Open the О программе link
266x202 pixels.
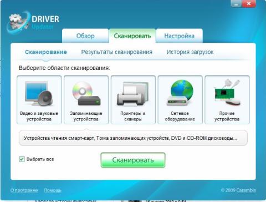(24, 190)
